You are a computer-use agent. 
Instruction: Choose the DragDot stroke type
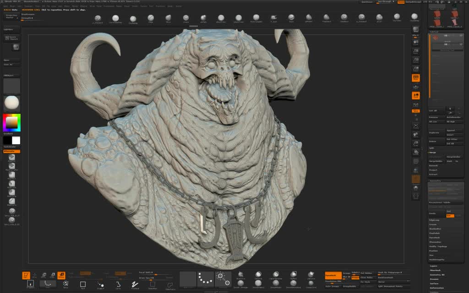coord(100,284)
